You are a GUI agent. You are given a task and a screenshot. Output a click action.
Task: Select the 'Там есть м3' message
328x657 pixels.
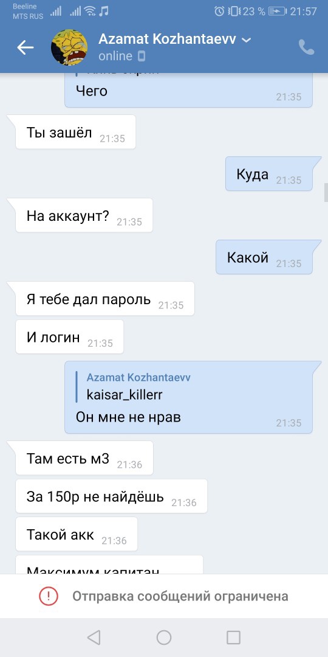pos(84,459)
